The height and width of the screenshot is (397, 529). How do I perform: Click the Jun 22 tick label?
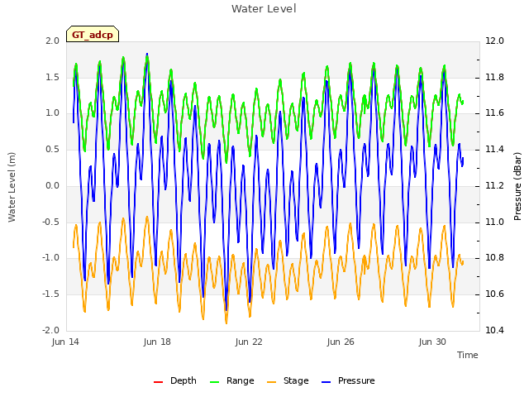tap(249, 342)
